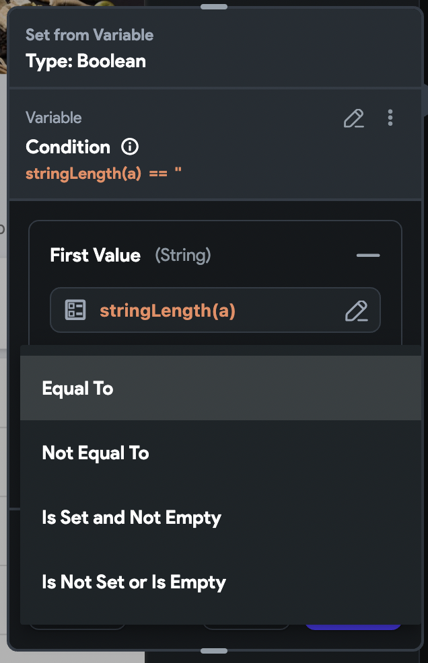Choose Not Equal To from the list
The image size is (428, 663).
[x=95, y=453]
